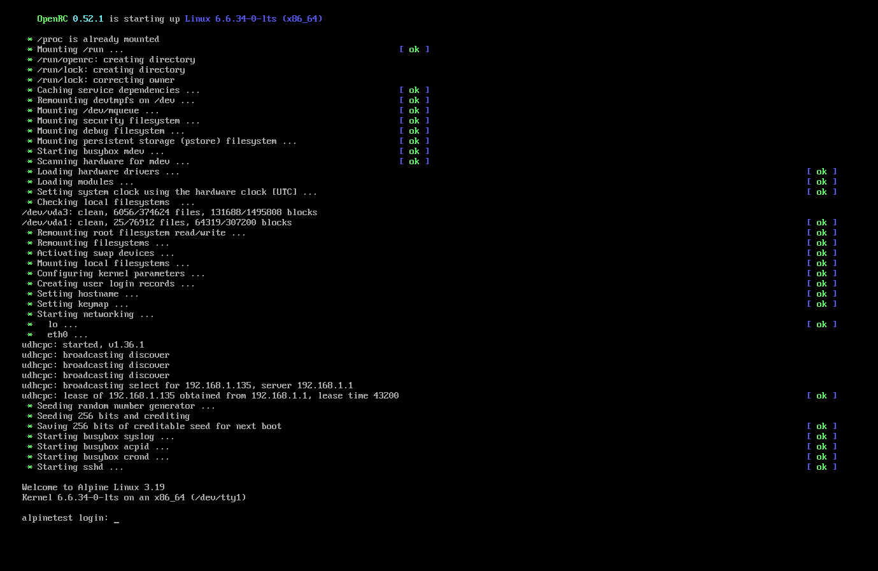Click 'Starting busybox syslog' line

101,437
